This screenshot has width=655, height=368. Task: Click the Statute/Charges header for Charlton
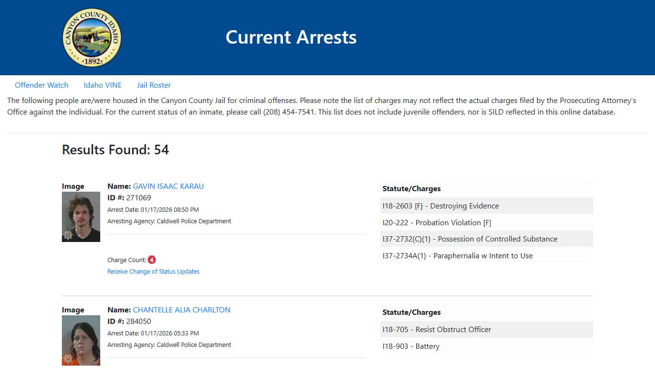(411, 312)
